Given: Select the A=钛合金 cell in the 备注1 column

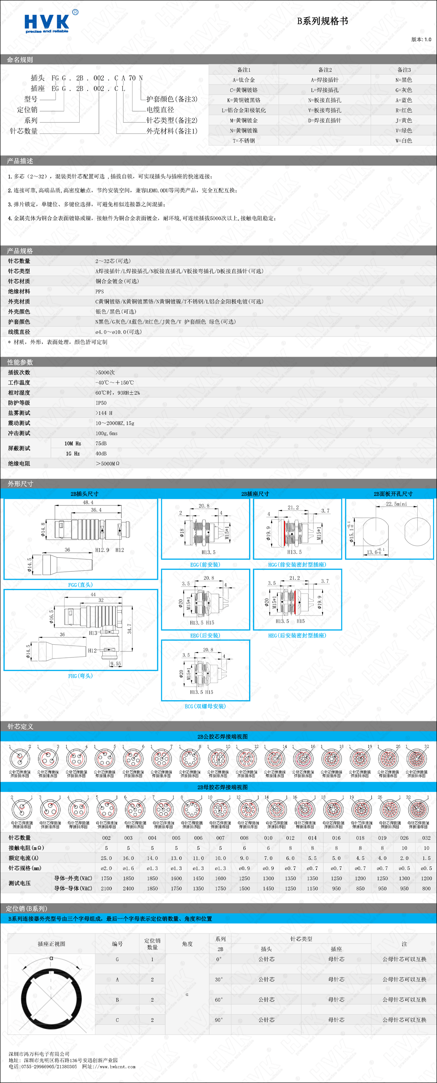Looking at the screenshot, I should point(244,80).
